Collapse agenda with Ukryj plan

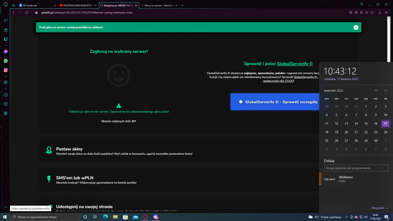tap(380, 208)
